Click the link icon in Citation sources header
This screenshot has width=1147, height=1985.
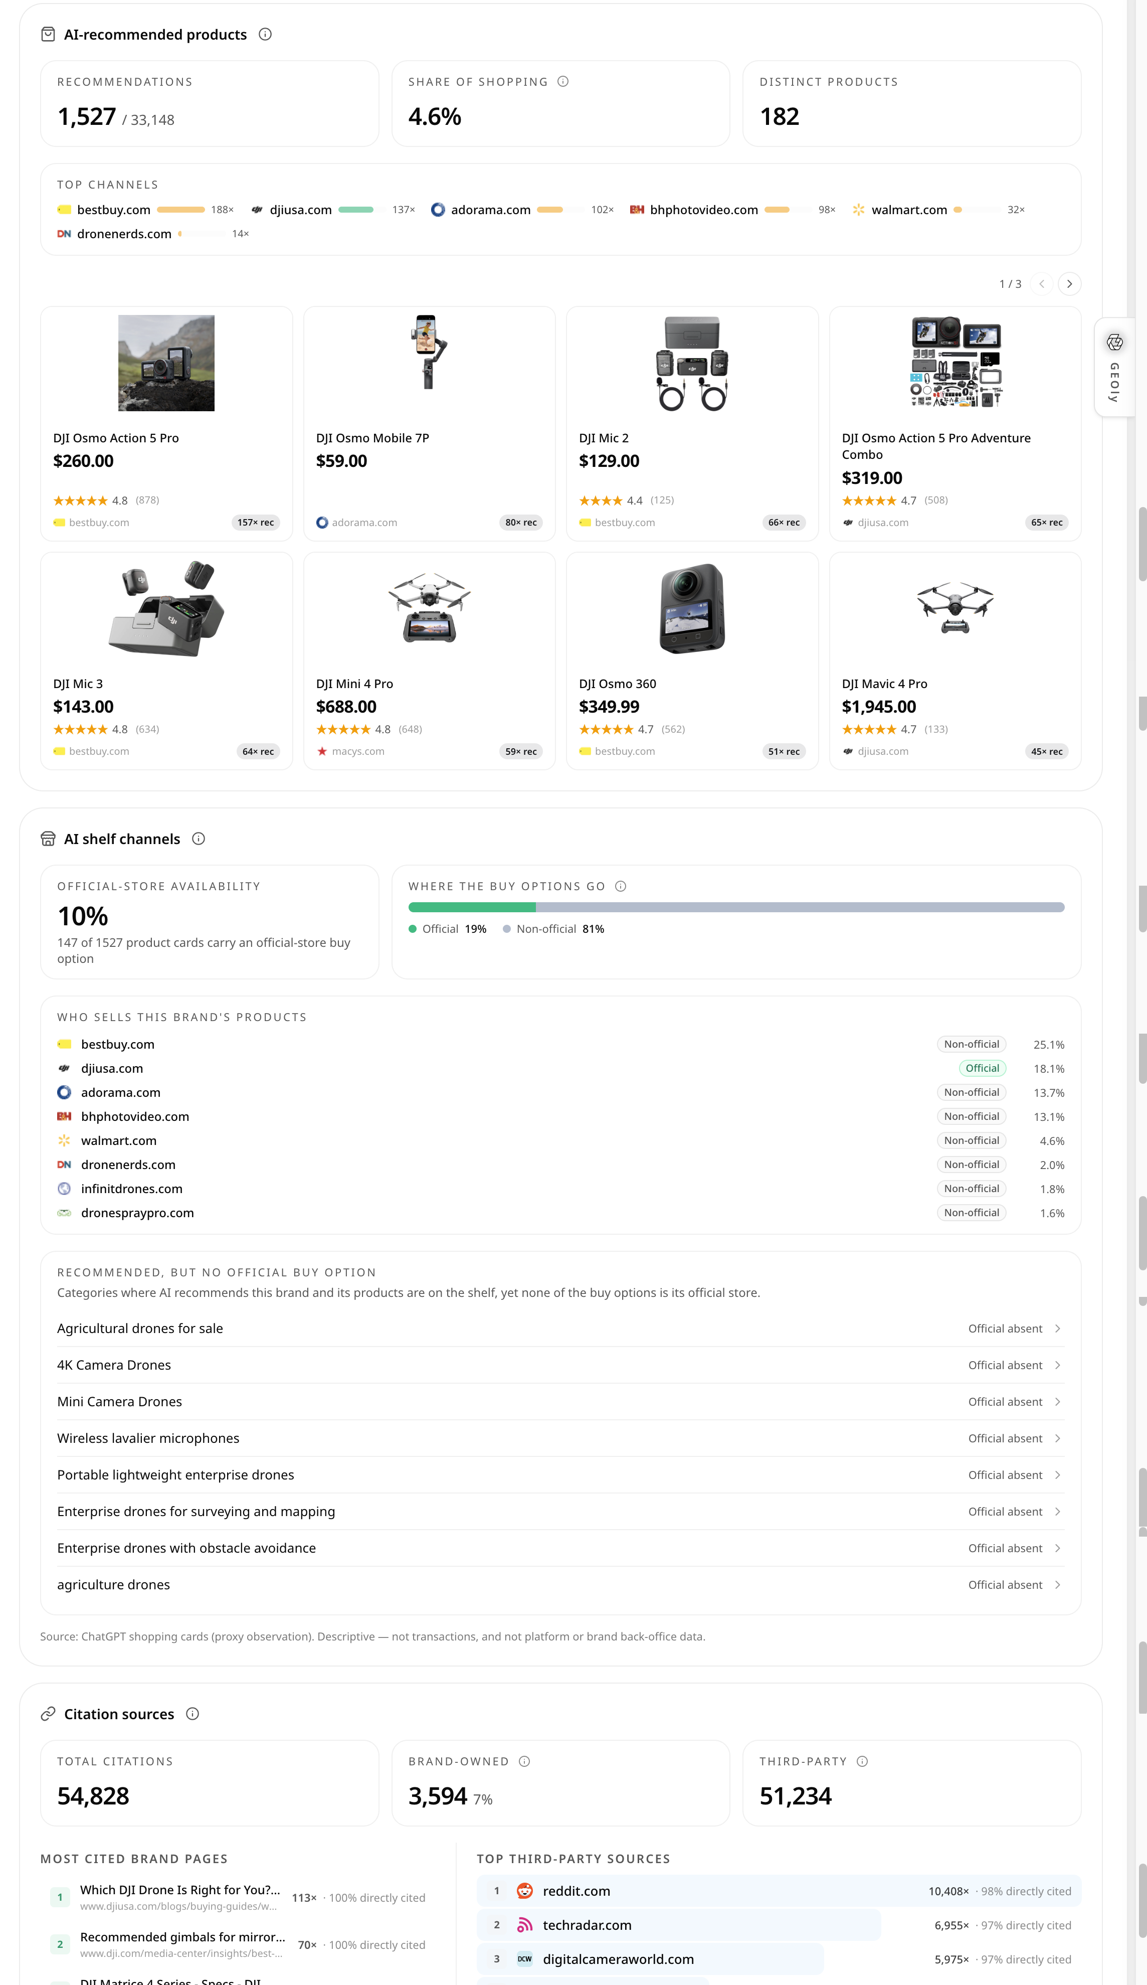[x=48, y=1713]
